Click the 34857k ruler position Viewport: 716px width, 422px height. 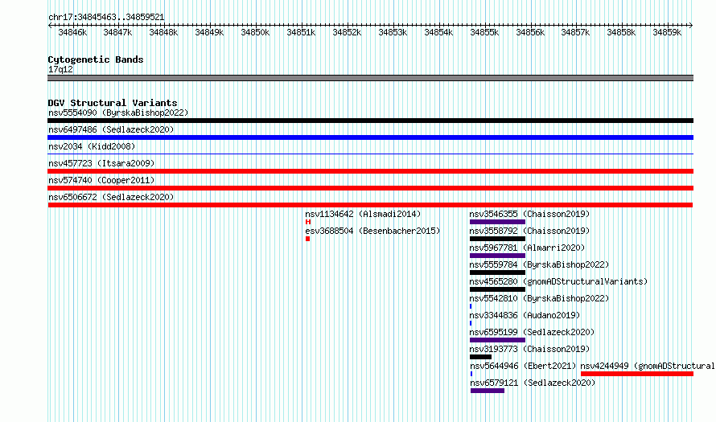[575, 32]
